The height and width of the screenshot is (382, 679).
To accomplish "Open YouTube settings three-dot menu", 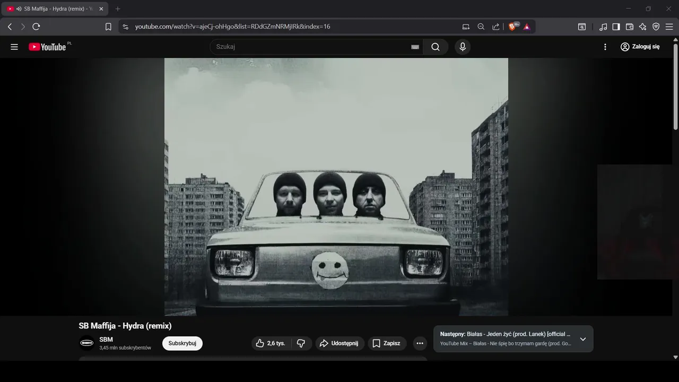I will (605, 47).
